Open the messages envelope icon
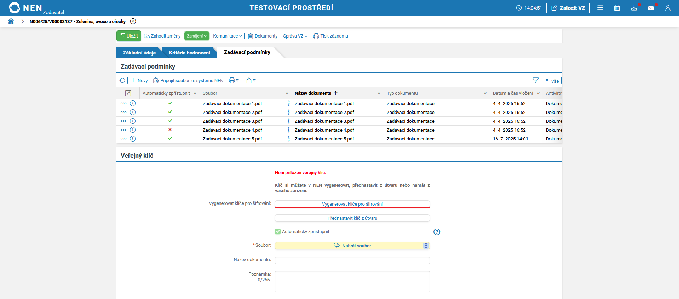The width and height of the screenshot is (679, 299). [651, 8]
